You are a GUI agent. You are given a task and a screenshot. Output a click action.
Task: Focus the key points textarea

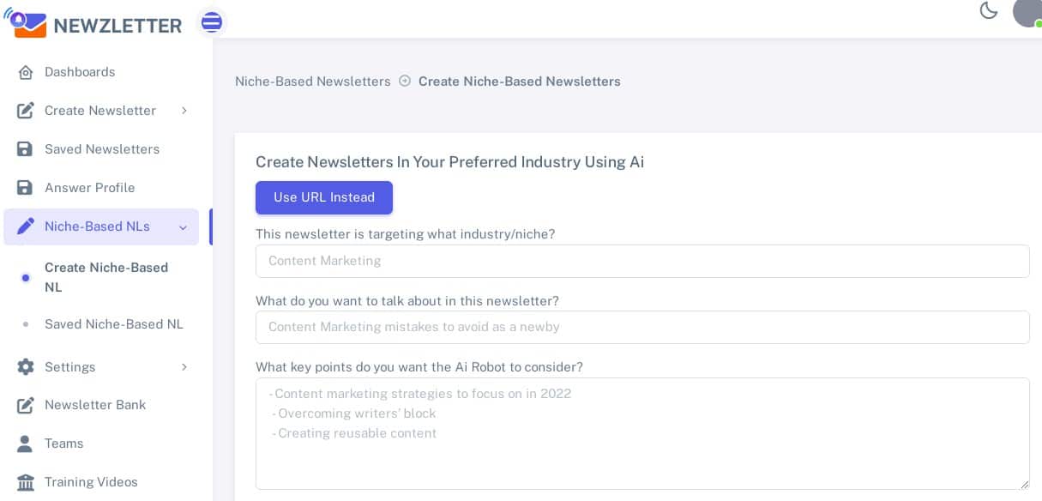[x=641, y=433]
